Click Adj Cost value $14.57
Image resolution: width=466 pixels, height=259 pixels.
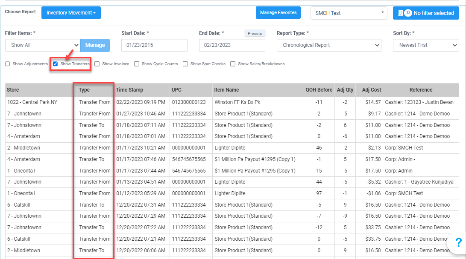373,102
